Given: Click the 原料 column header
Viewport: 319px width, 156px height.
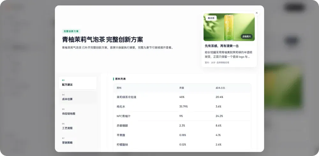Looking at the screenshot, I should point(119,88).
